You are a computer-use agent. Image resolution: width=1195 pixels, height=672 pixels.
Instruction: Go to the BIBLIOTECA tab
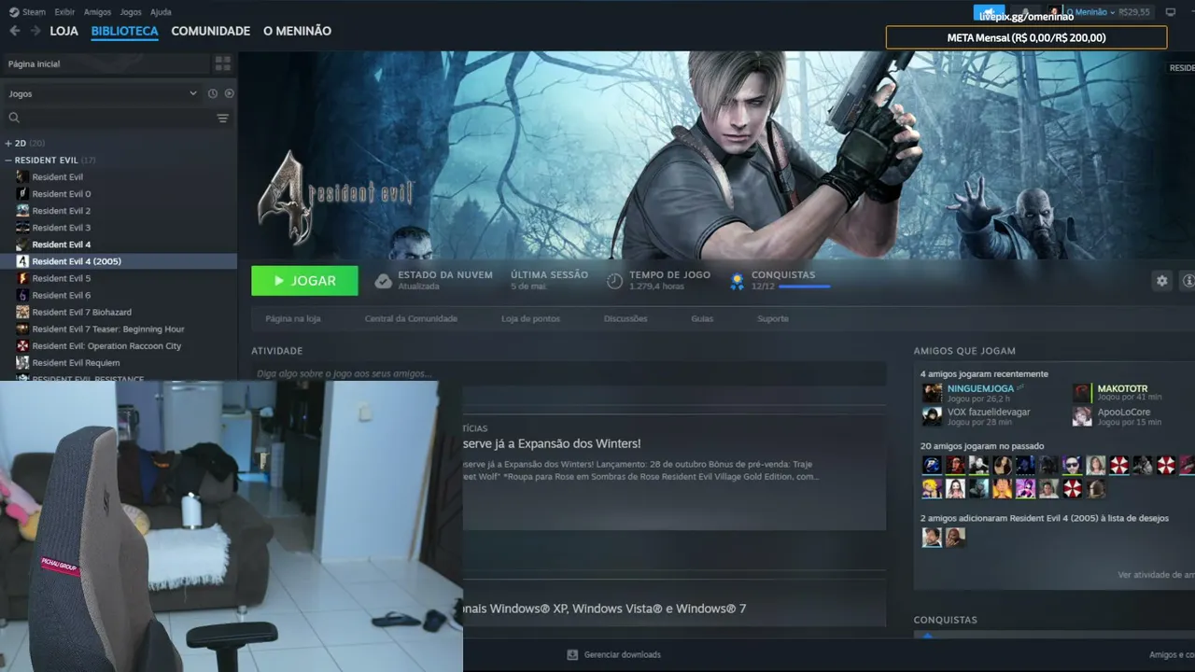point(125,31)
